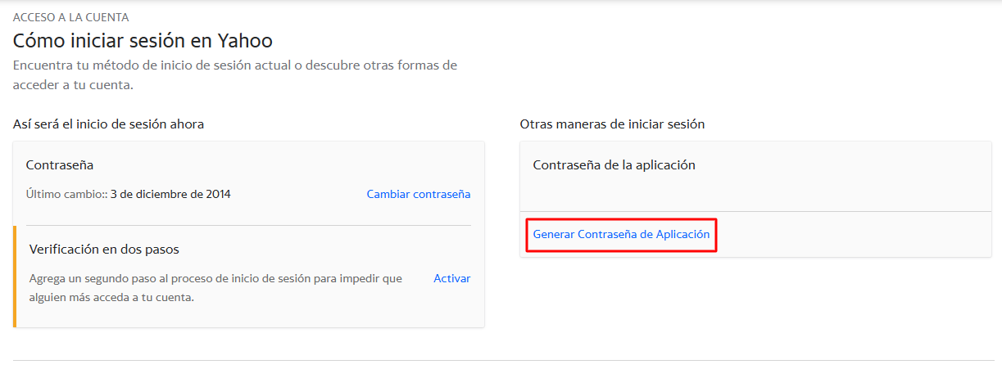Screen dimensions: 1002x378
Task: Click the date 3 de diciembre de 2014
Action: (x=170, y=195)
